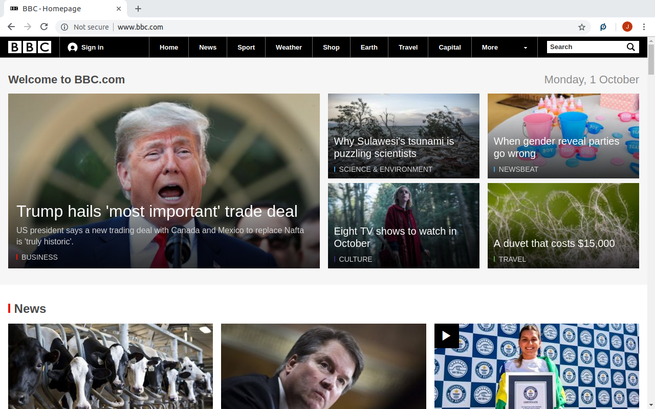The width and height of the screenshot is (655, 409).
Task: Click the search magnifier icon
Action: pos(631,47)
